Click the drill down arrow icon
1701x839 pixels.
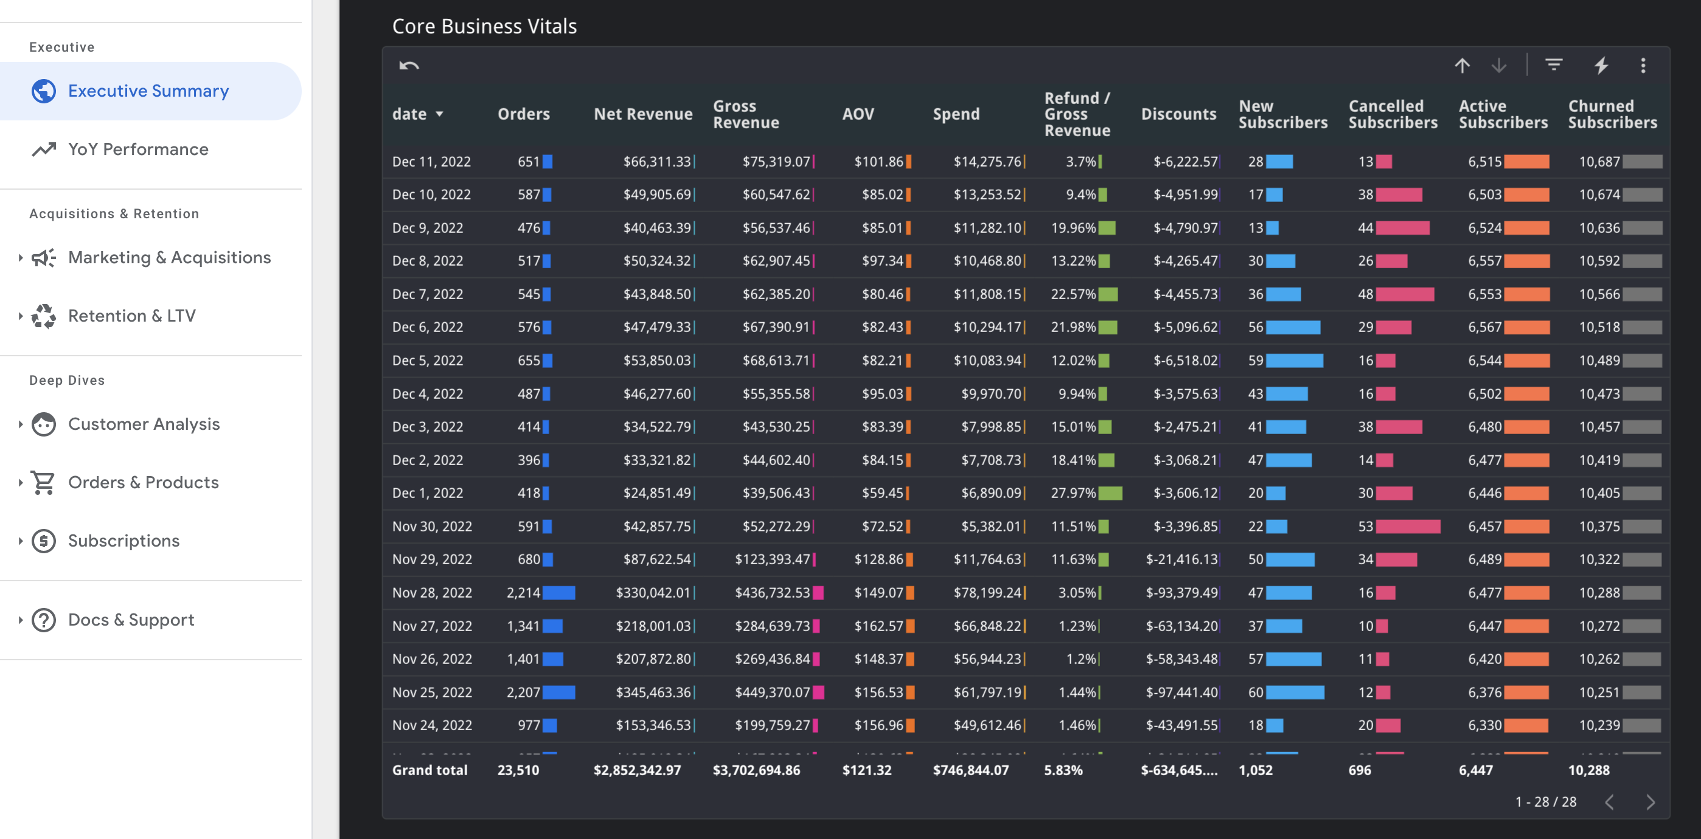pyautogui.click(x=1499, y=65)
